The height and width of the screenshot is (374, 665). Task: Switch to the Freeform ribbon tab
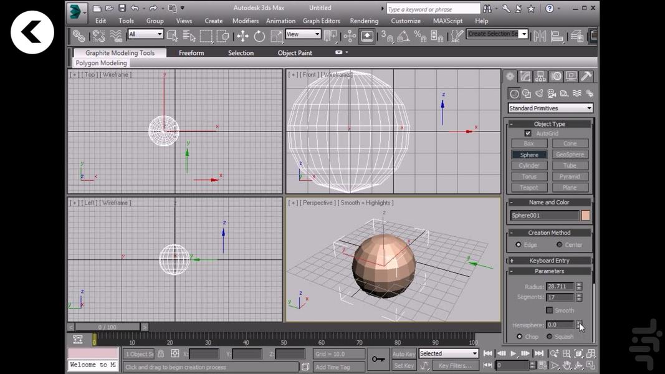191,52
